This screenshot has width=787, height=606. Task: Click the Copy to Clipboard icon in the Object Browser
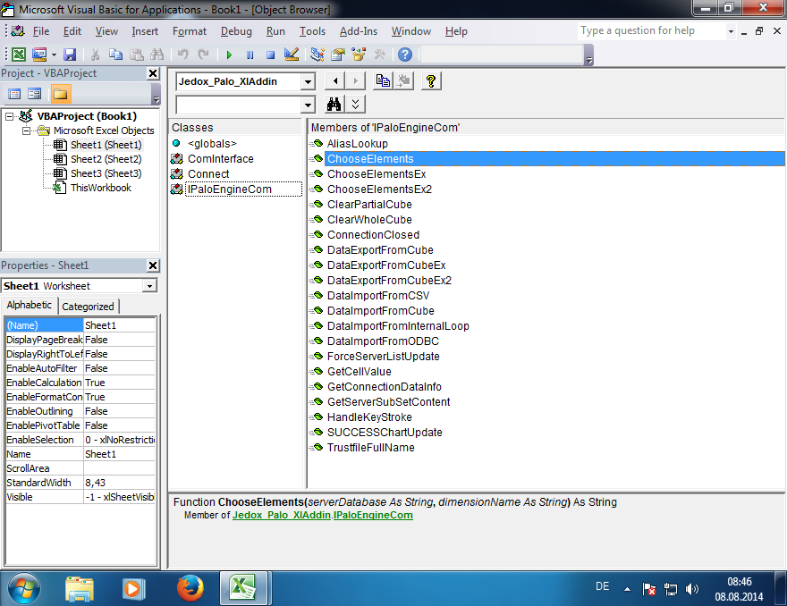[383, 80]
